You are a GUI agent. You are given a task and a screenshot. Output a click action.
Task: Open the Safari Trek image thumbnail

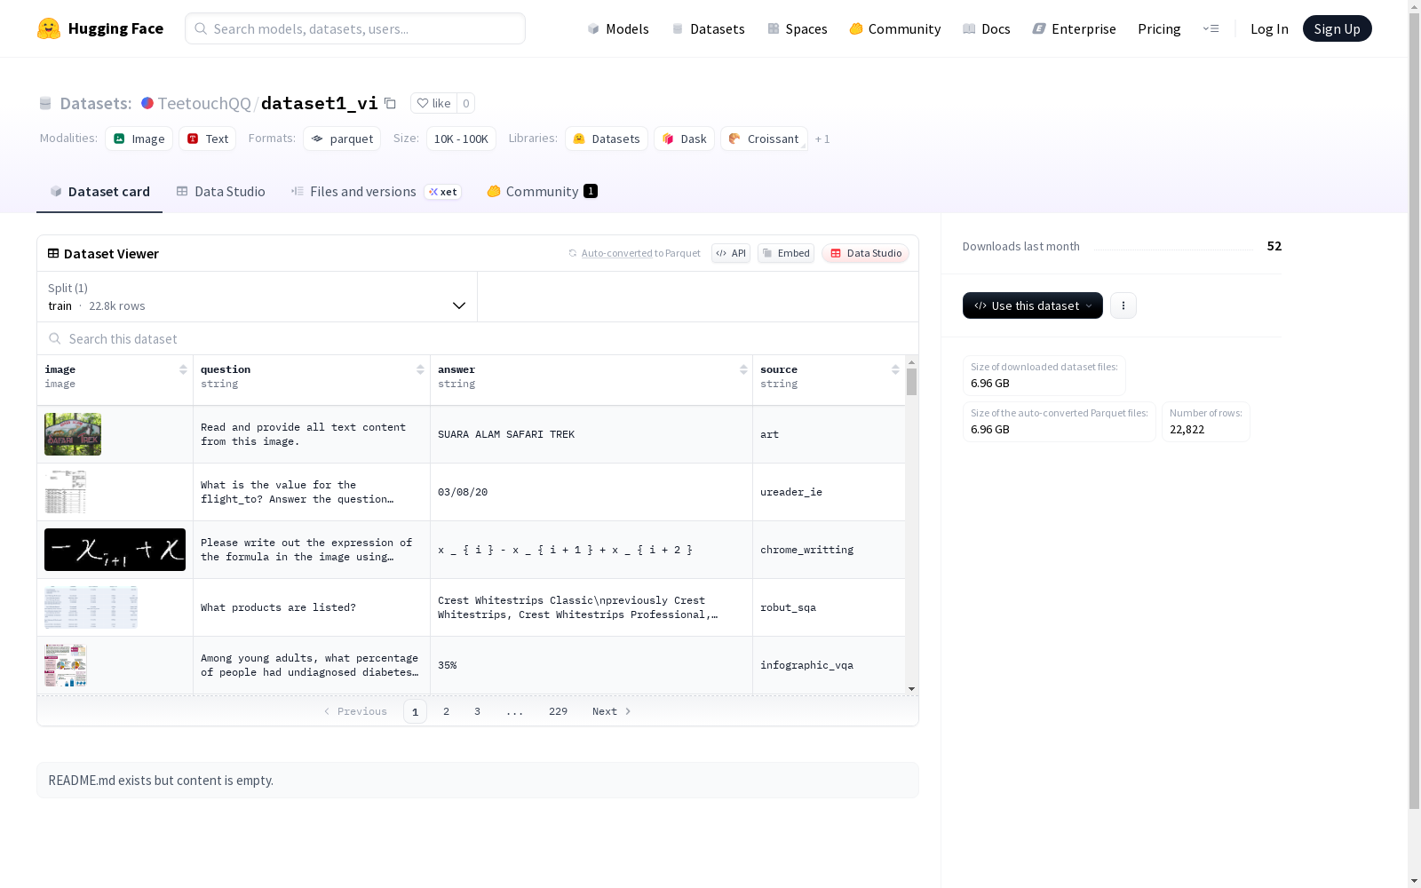tap(73, 434)
